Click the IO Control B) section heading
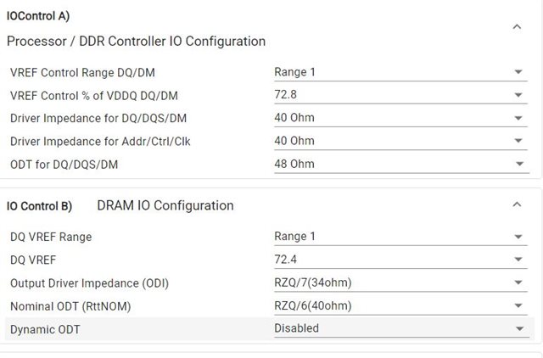The height and width of the screenshot is (358, 543). click(x=39, y=206)
